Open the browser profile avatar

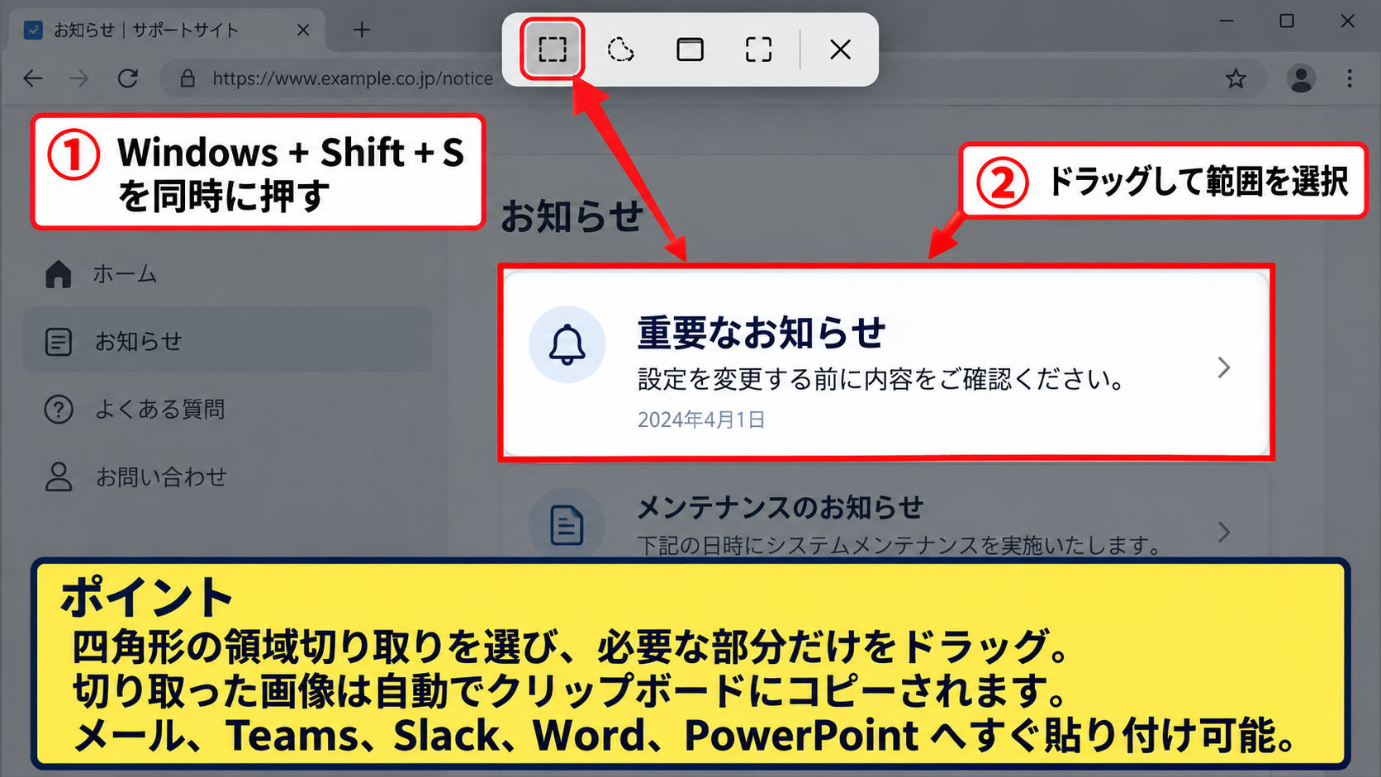(x=1301, y=78)
